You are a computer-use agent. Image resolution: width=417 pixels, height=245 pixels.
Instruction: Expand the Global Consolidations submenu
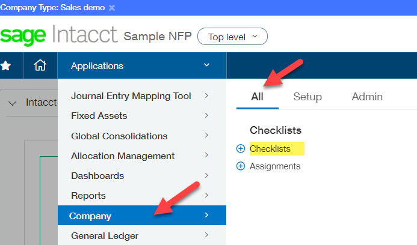click(119, 136)
